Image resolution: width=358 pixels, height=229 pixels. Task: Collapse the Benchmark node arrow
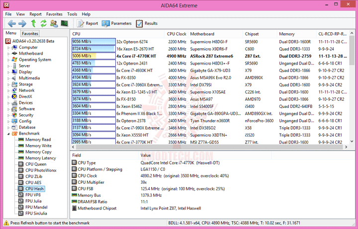click(x=8, y=134)
